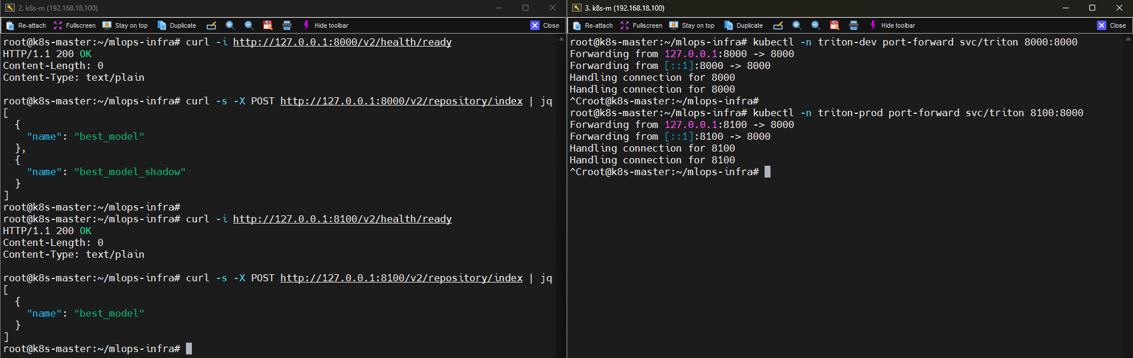Toggle Stay on top in left terminal
This screenshot has width=1133, height=358.
(x=125, y=25)
